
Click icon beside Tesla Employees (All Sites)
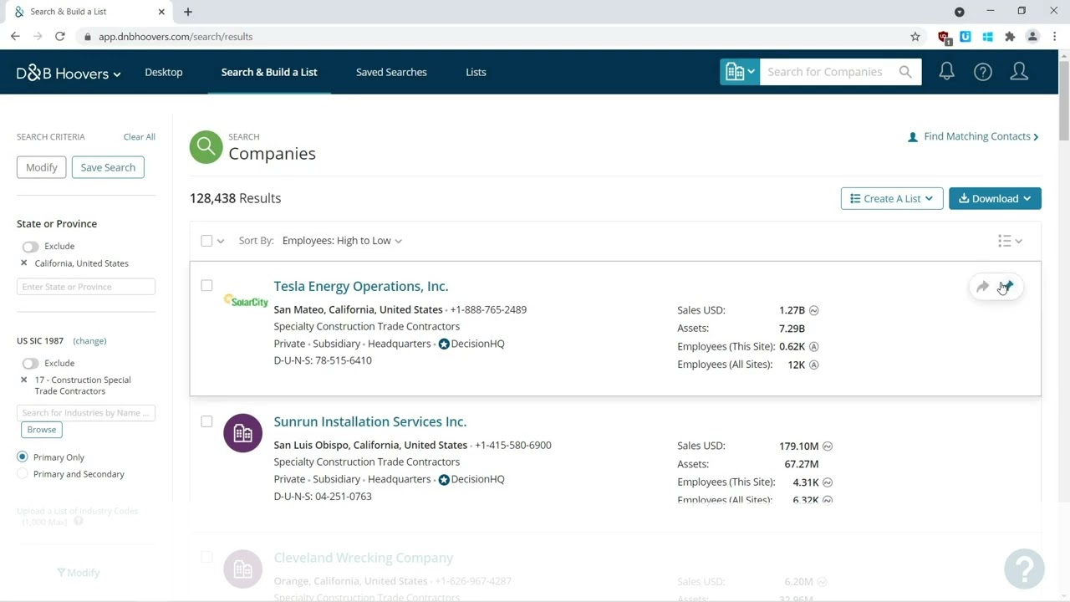[x=813, y=365]
